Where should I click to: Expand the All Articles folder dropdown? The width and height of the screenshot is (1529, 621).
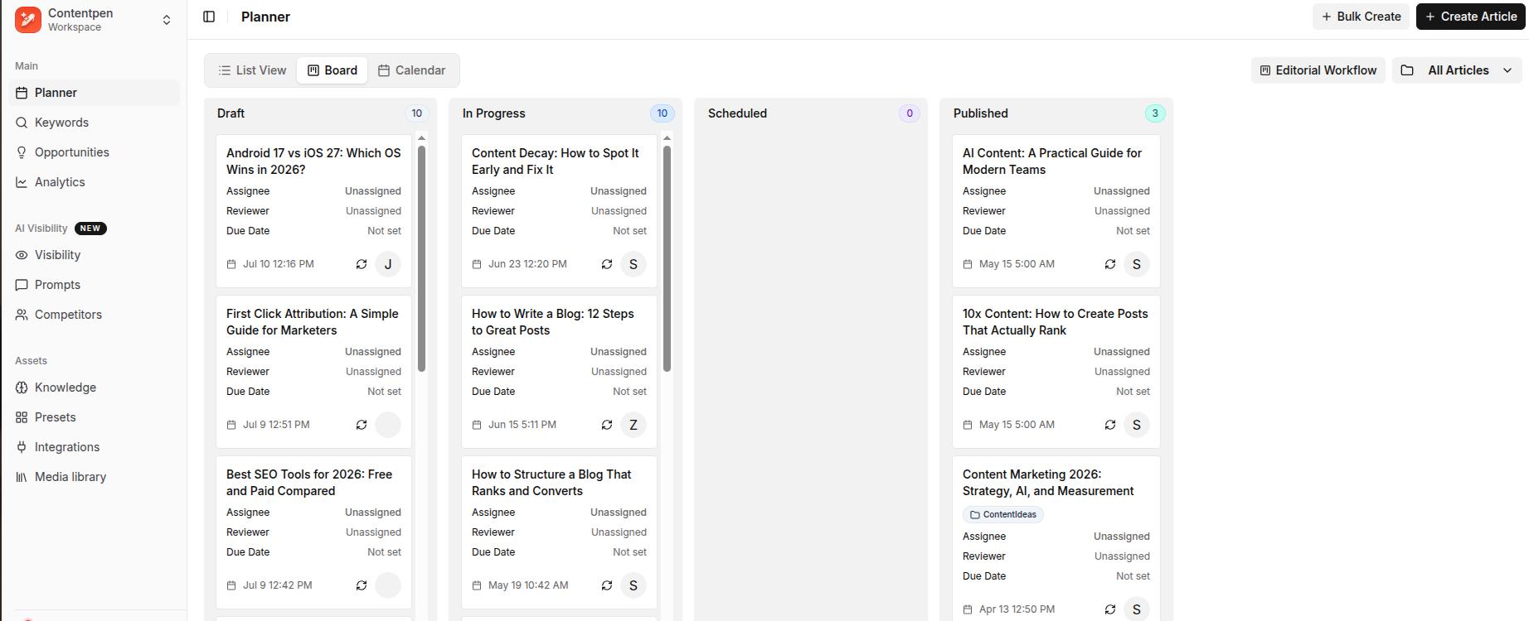tap(1457, 70)
